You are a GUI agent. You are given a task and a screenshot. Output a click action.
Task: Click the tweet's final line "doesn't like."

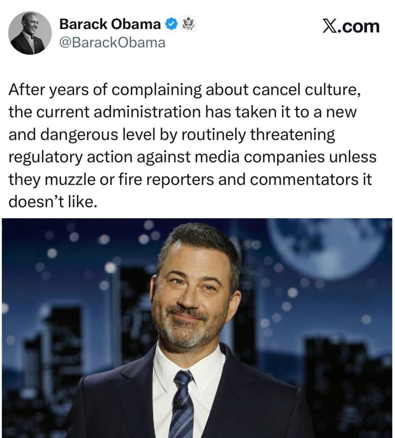[x=53, y=201]
